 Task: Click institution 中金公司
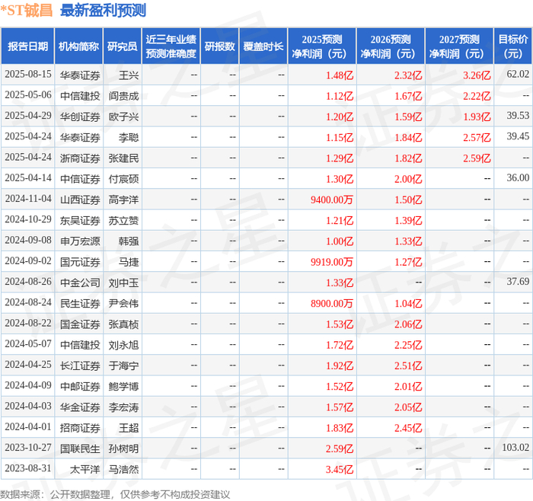pos(80,282)
